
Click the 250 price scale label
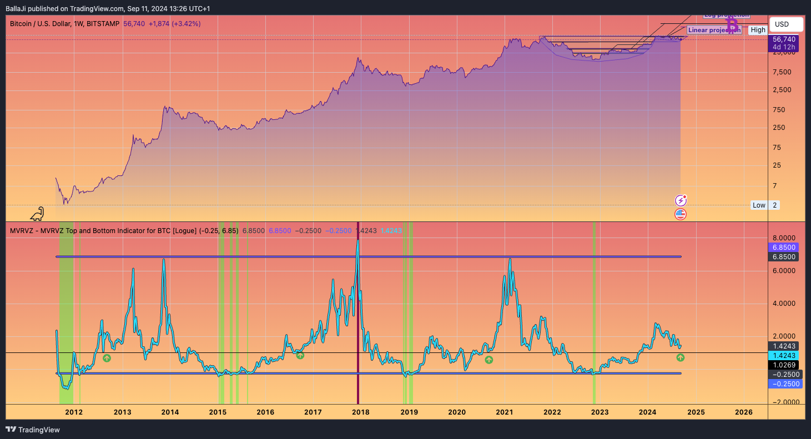[778, 128]
